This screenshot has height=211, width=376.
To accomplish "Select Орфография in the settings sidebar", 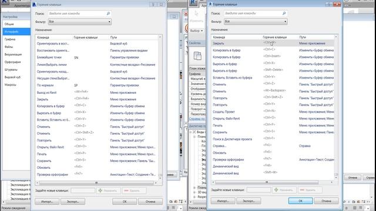I will click(x=16, y=62).
